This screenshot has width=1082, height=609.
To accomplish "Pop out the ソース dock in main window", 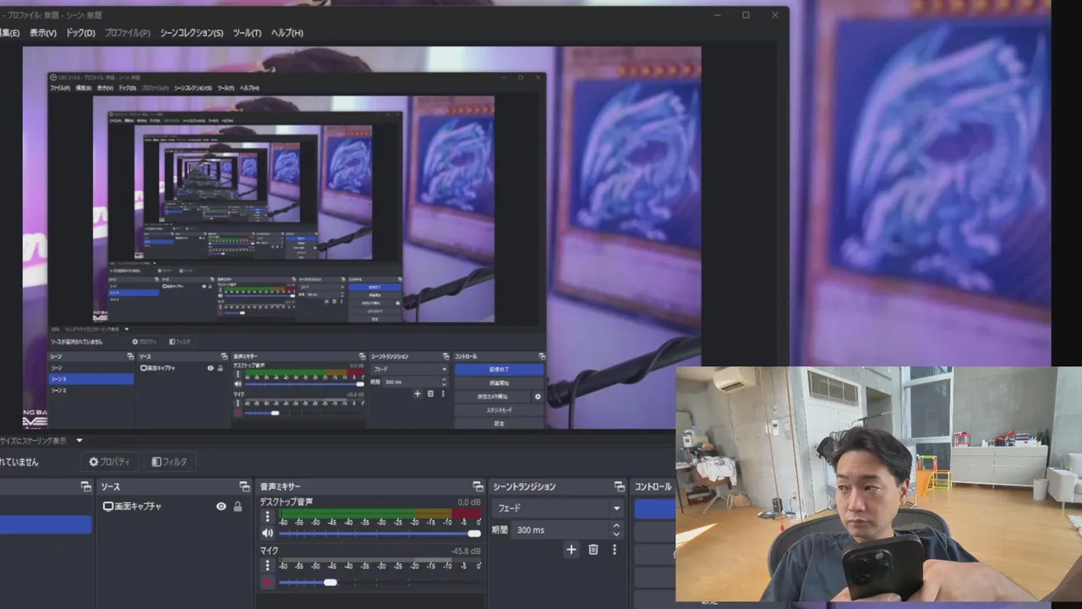I will coord(244,486).
